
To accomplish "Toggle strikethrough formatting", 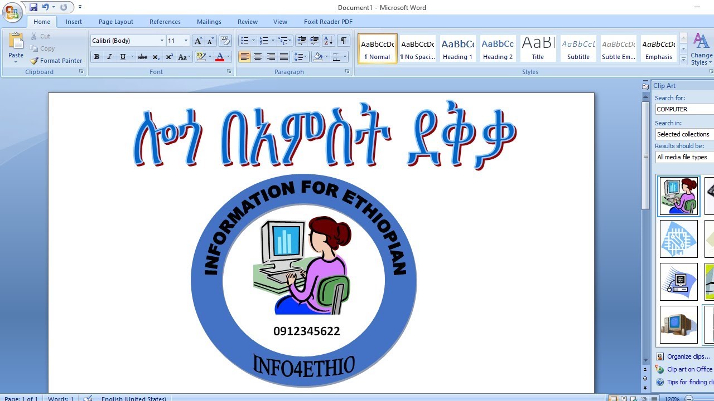I will (x=143, y=57).
